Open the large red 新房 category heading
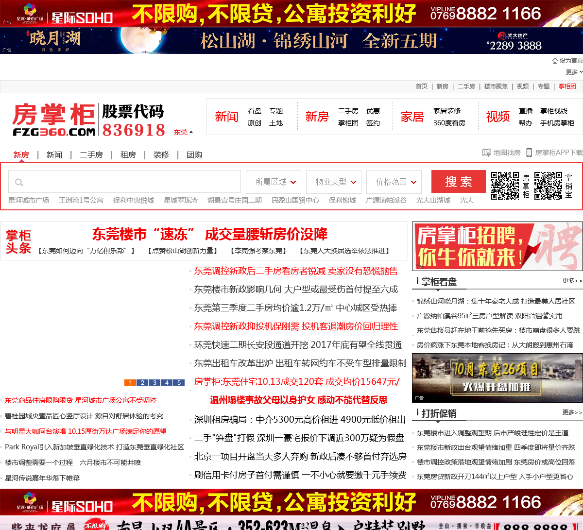Screen dimensions: 583x530 tap(317, 117)
